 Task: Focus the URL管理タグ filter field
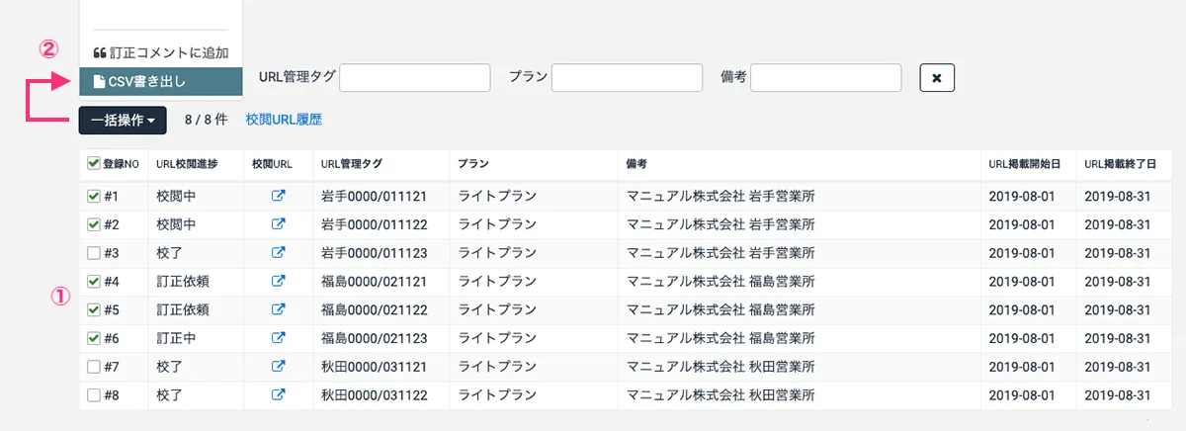415,77
